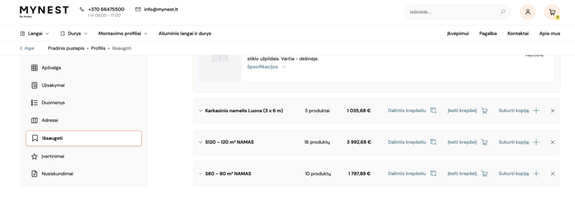Image resolution: width=575 pixels, height=208 pixels.
Task: Click cart icon for Karkasinis namelis Luona row
Action: coord(485,111)
